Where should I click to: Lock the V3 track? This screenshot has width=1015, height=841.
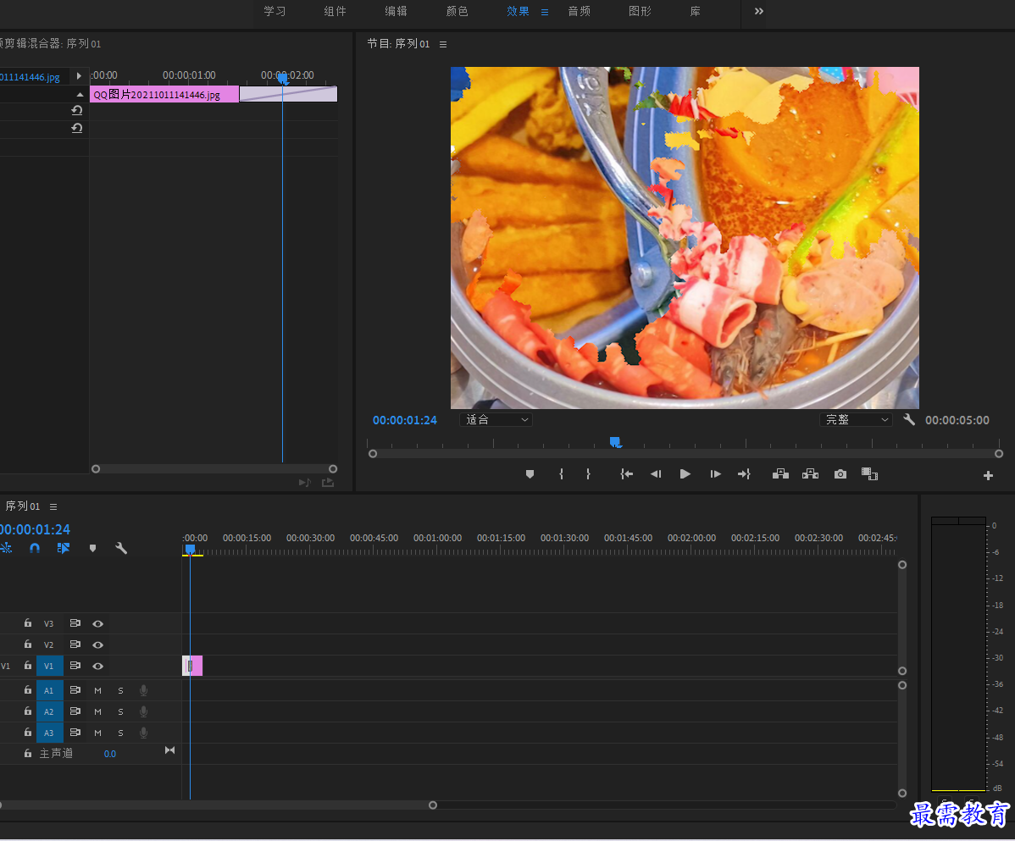[x=28, y=623]
